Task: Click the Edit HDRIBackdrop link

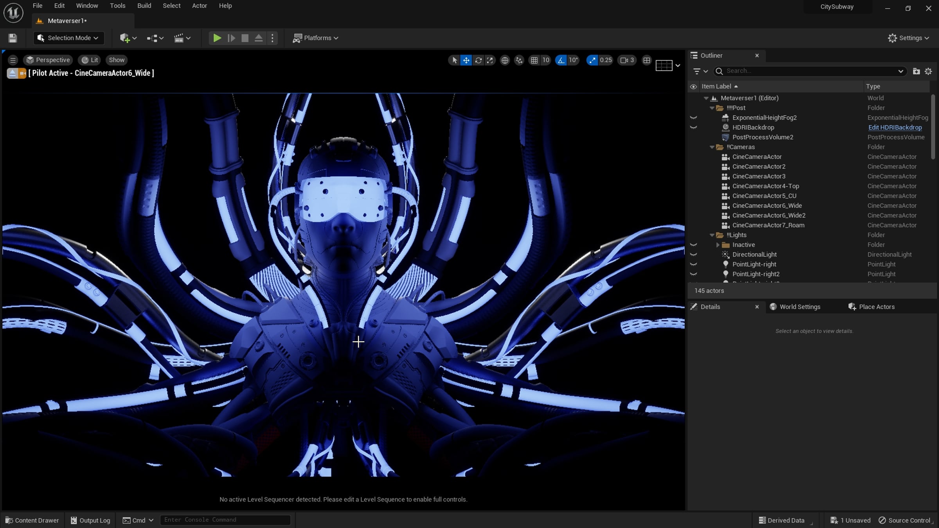Action: pos(895,128)
